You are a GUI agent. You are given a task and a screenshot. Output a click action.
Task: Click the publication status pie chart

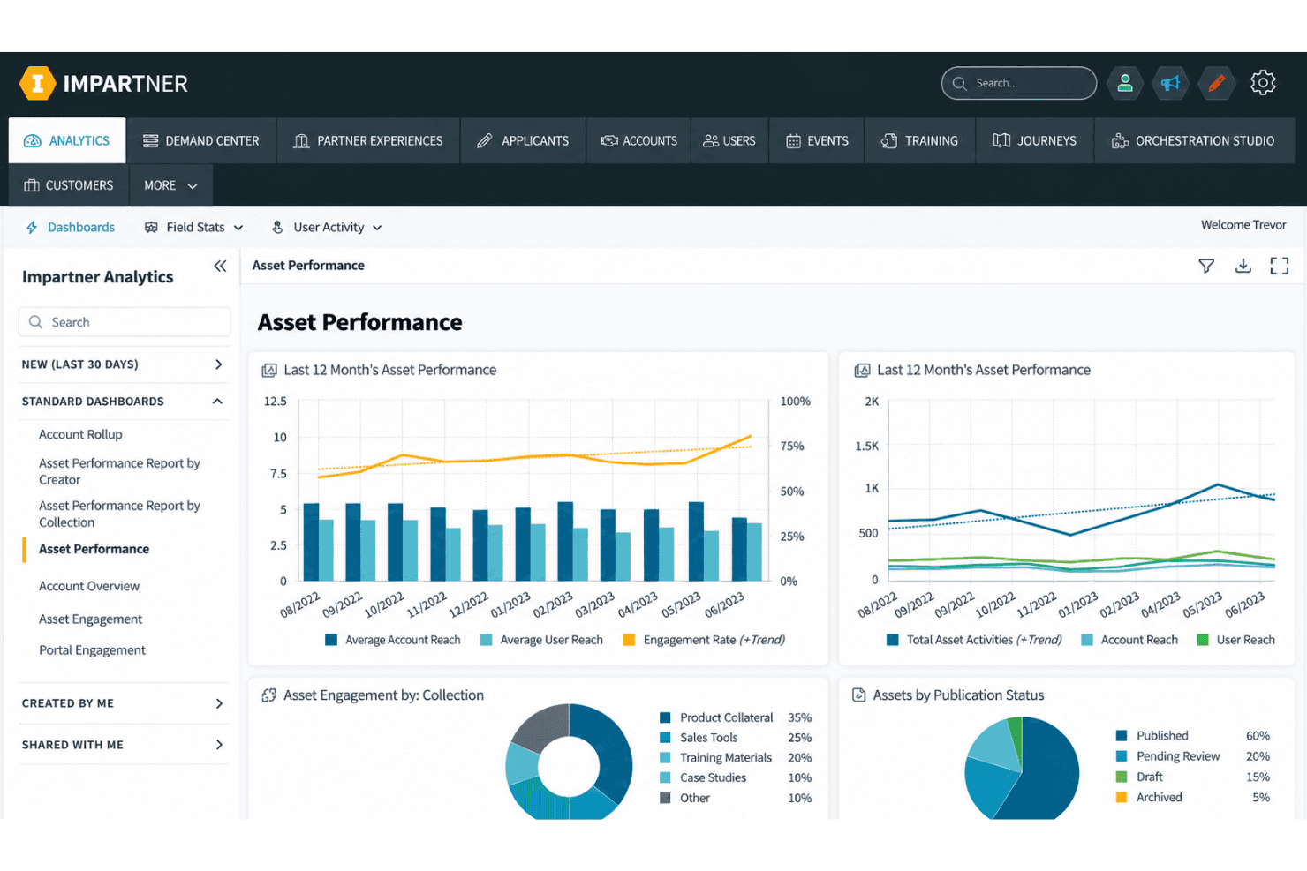pos(1022,769)
